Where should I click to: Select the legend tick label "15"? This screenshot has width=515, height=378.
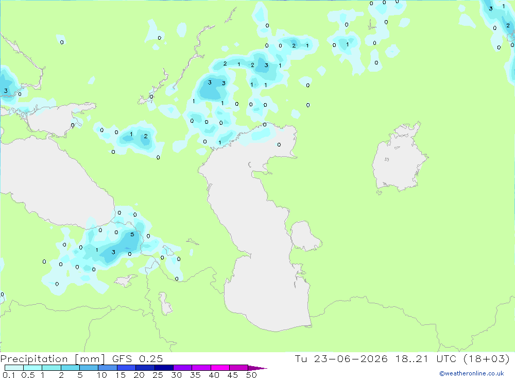121,375
